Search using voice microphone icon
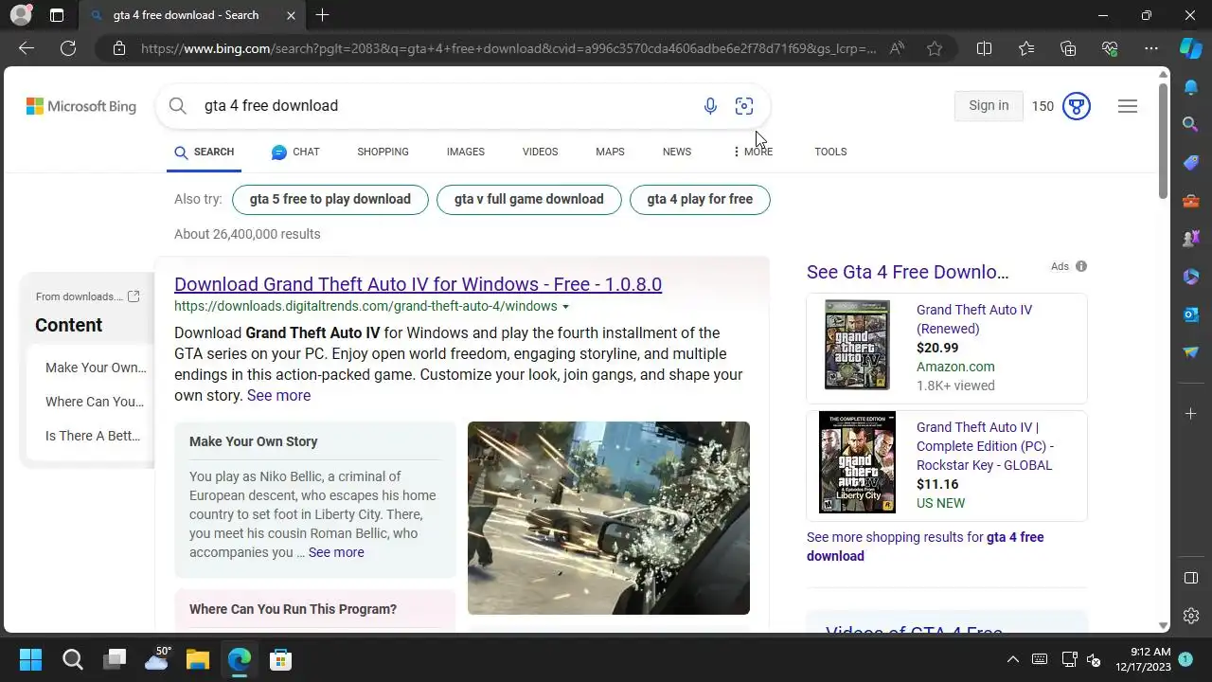 click(710, 106)
